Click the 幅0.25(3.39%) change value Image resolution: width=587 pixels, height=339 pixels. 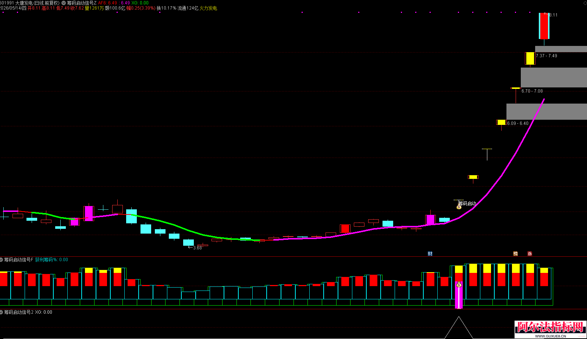coord(141,8)
